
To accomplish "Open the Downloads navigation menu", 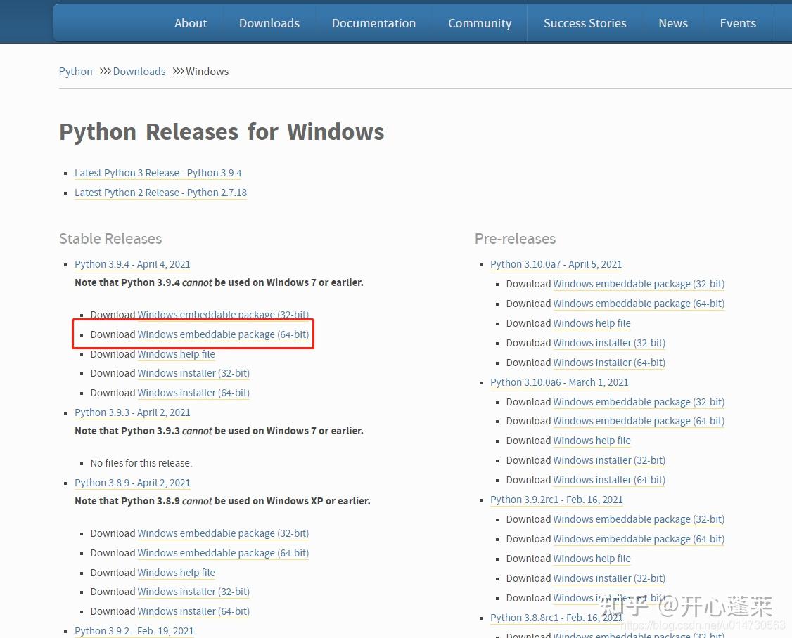I will click(x=269, y=23).
